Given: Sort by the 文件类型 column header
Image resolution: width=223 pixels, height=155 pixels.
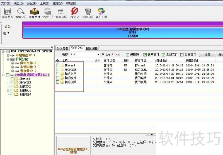Looking at the screenshot, I should tap(109, 60).
